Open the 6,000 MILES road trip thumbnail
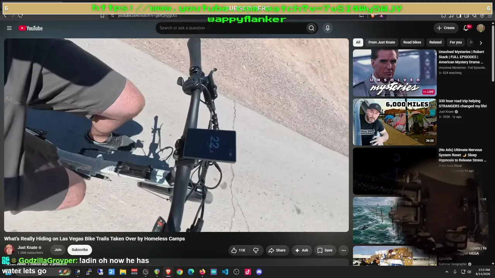Image resolution: width=495 pixels, height=278 pixels. (394, 122)
